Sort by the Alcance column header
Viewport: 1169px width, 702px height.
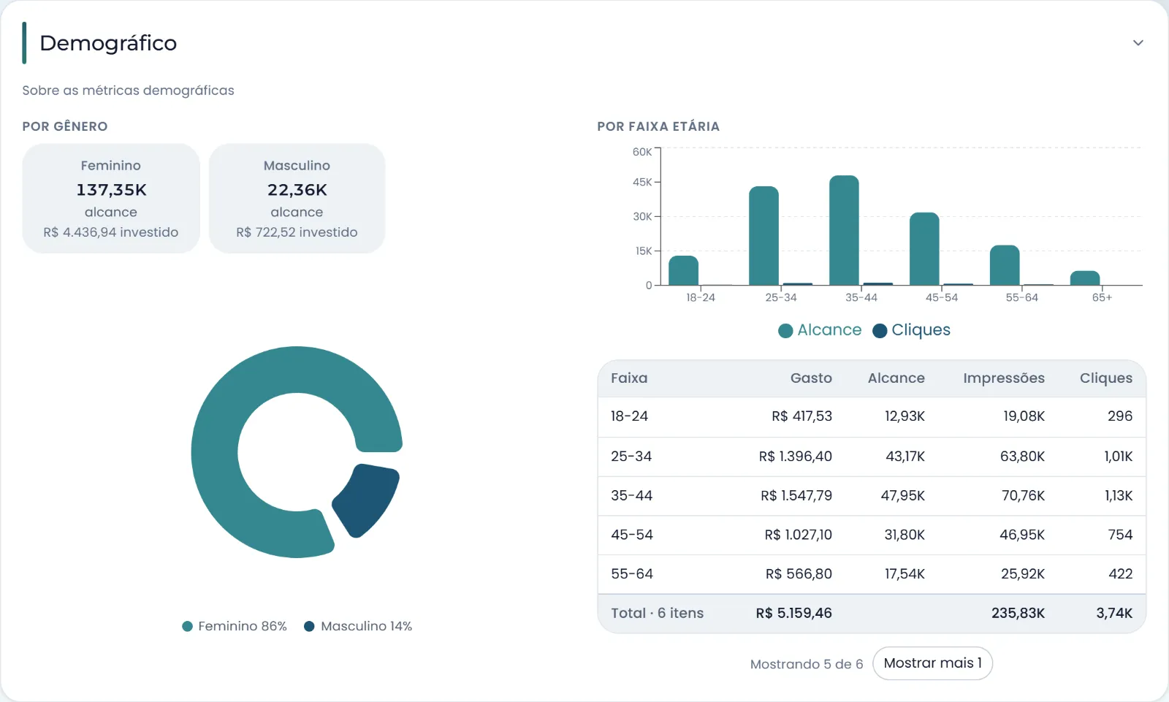pyautogui.click(x=896, y=378)
